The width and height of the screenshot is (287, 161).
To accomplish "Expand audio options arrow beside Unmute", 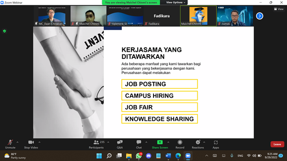I will point(18,142).
